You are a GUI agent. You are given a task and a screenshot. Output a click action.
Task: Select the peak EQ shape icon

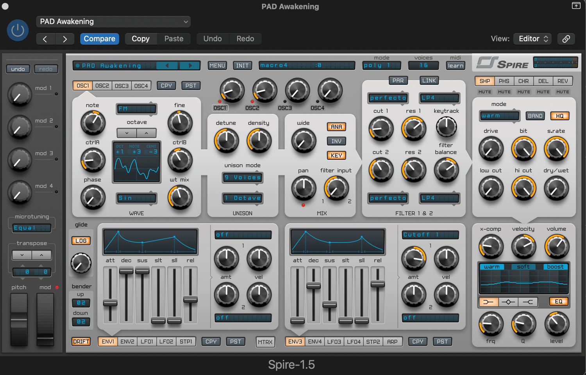point(508,302)
